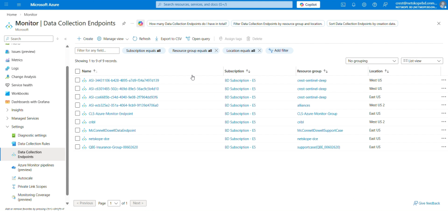Open Data Collection Endpoints in sidebar

click(x=32, y=154)
